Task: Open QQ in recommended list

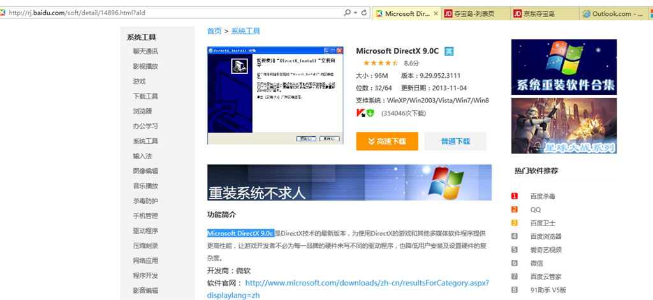Action: pyautogui.click(x=536, y=210)
